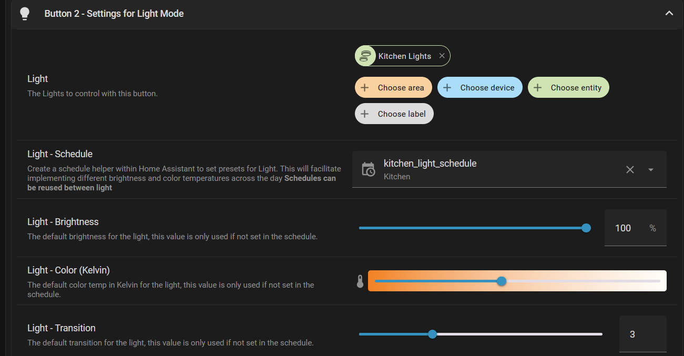684x356 pixels.
Task: Click the plus icon on Choose label
Action: coord(364,114)
